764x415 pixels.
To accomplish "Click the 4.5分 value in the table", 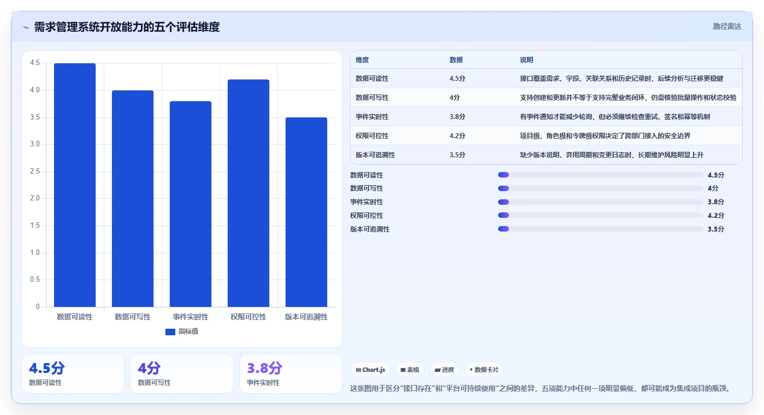I will pos(457,79).
